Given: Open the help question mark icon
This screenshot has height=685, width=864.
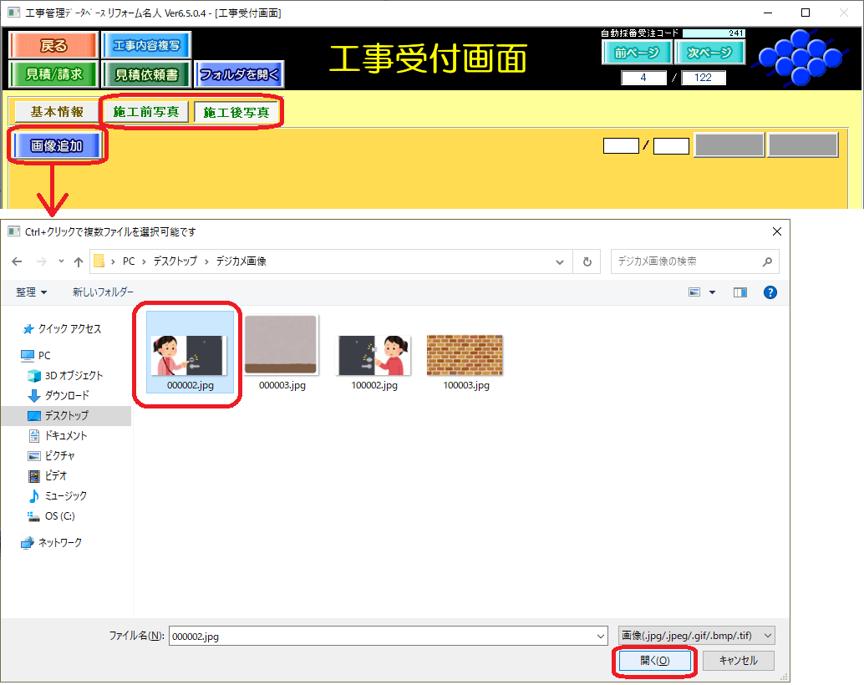Looking at the screenshot, I should pos(770,292).
